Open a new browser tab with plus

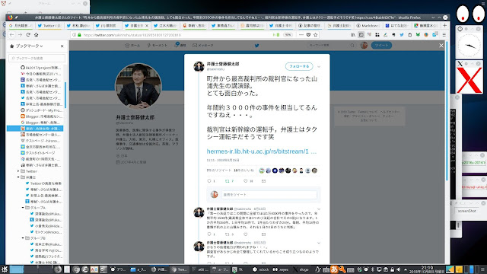[444, 25]
